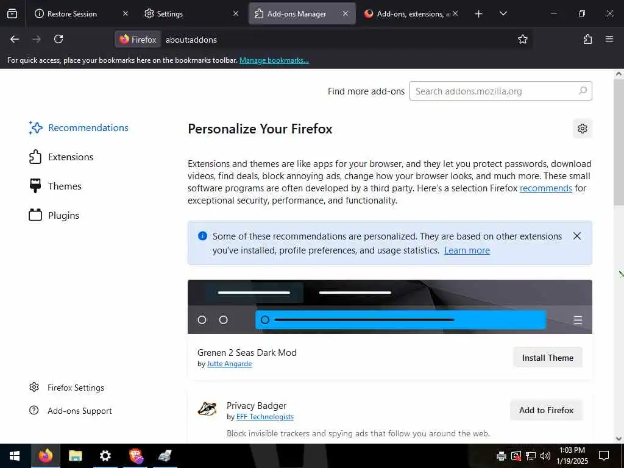Open the volume control in system tray

pyautogui.click(x=545, y=456)
